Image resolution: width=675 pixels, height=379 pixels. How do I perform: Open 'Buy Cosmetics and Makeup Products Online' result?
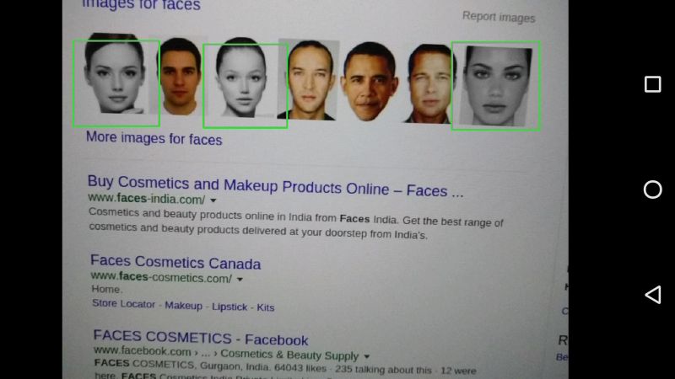coord(276,185)
